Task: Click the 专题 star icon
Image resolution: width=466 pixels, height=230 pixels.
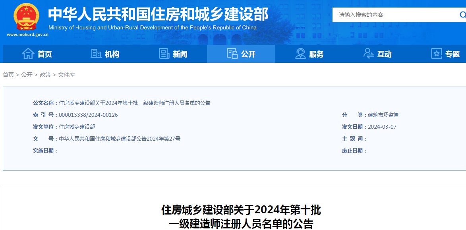Action: pos(437,54)
